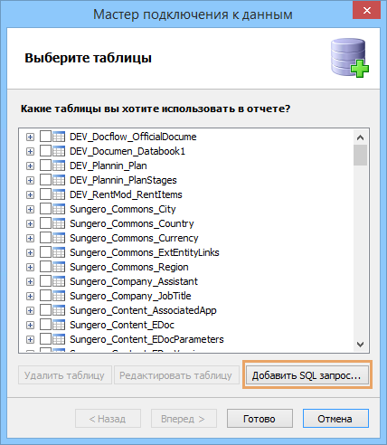Click the table list scrollbar thumb
Screen dimensions: 387x445
(360, 155)
